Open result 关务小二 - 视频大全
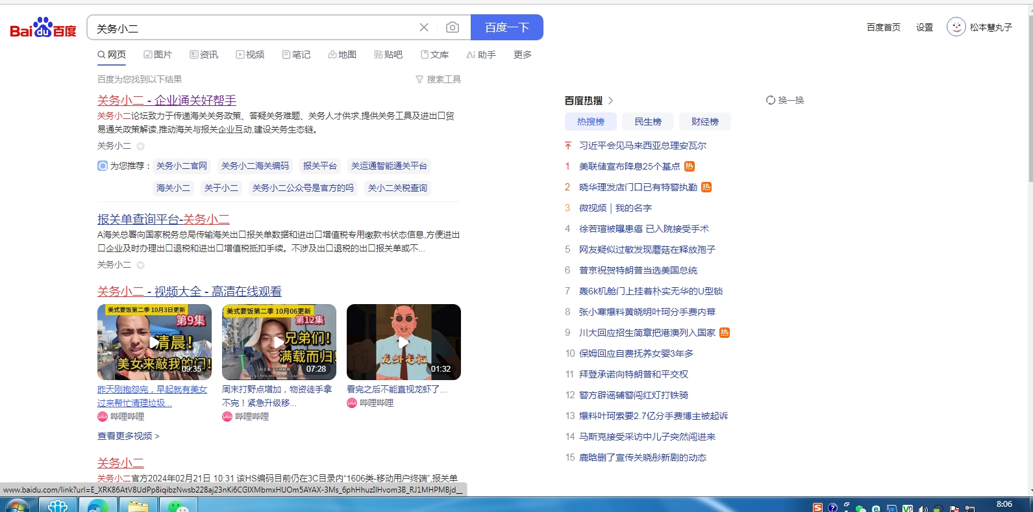Image resolution: width=1033 pixels, height=512 pixels. [190, 291]
